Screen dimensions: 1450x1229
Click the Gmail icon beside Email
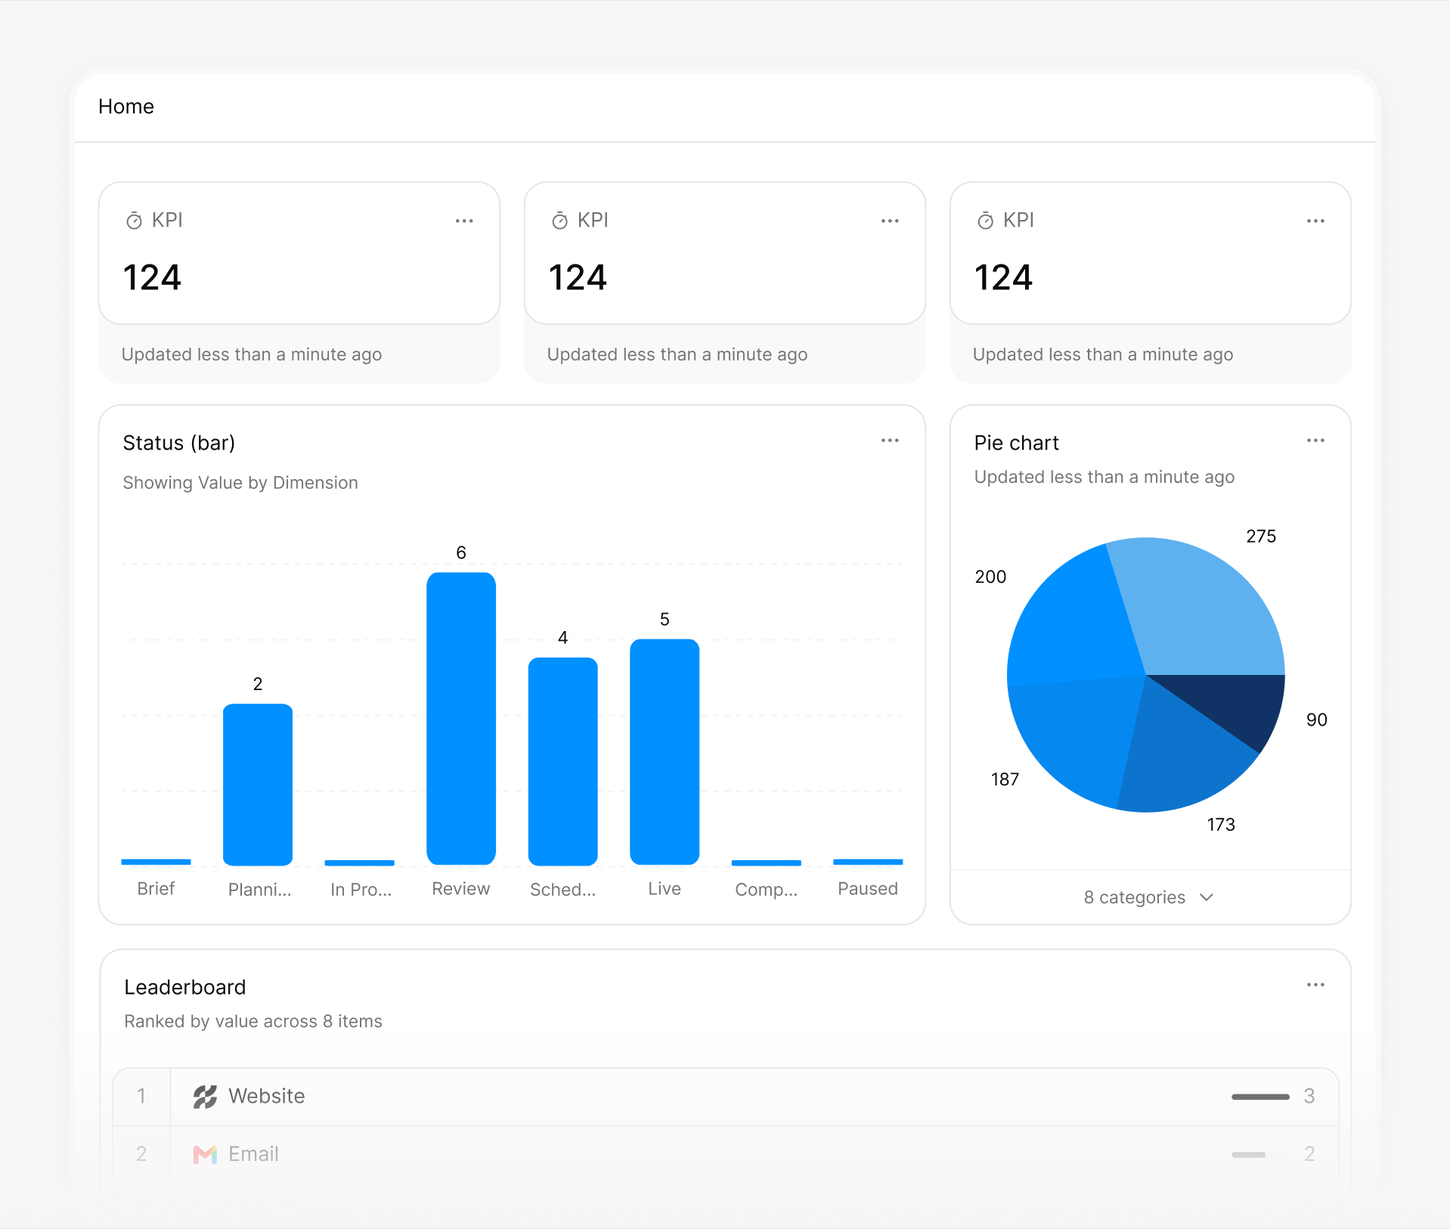[205, 1154]
